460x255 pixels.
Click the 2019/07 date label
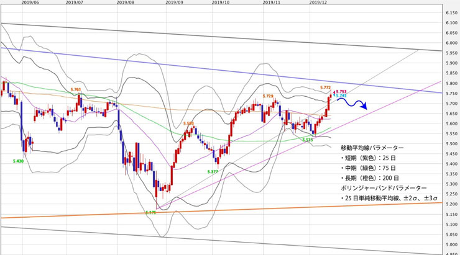pyautogui.click(x=75, y=2)
